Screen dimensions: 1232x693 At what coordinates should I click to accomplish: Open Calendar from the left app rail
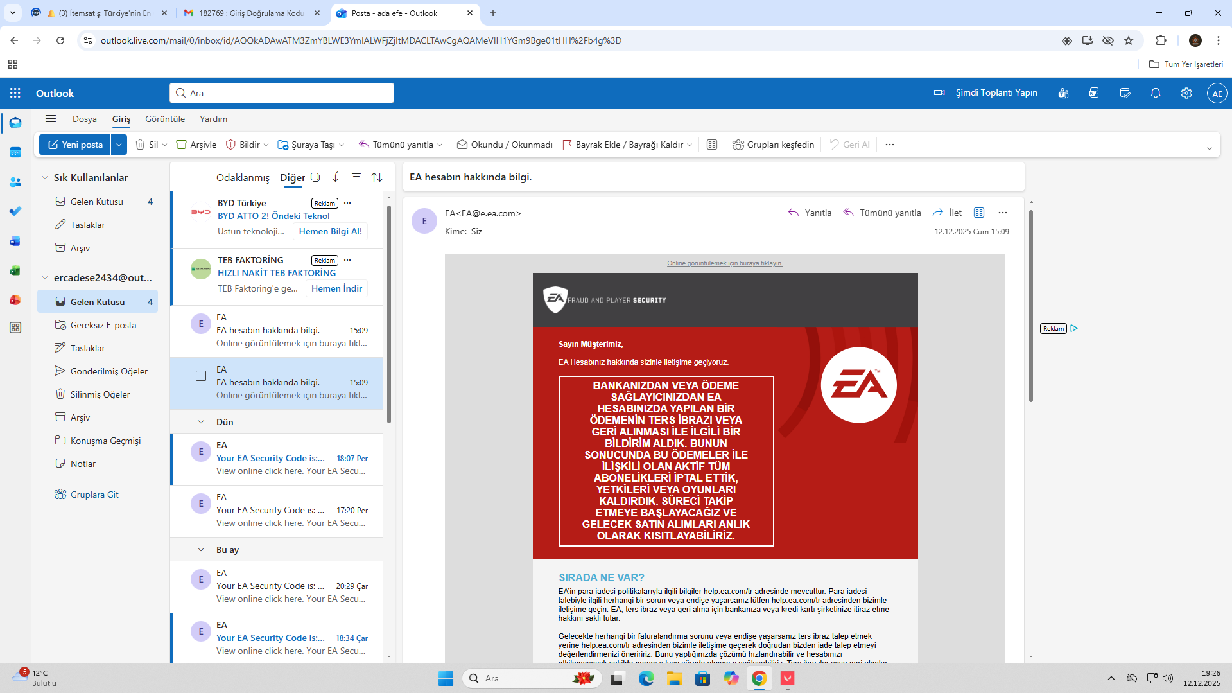15,152
